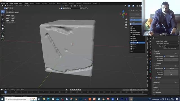Open the viewport Add menu

[x=25, y=6]
